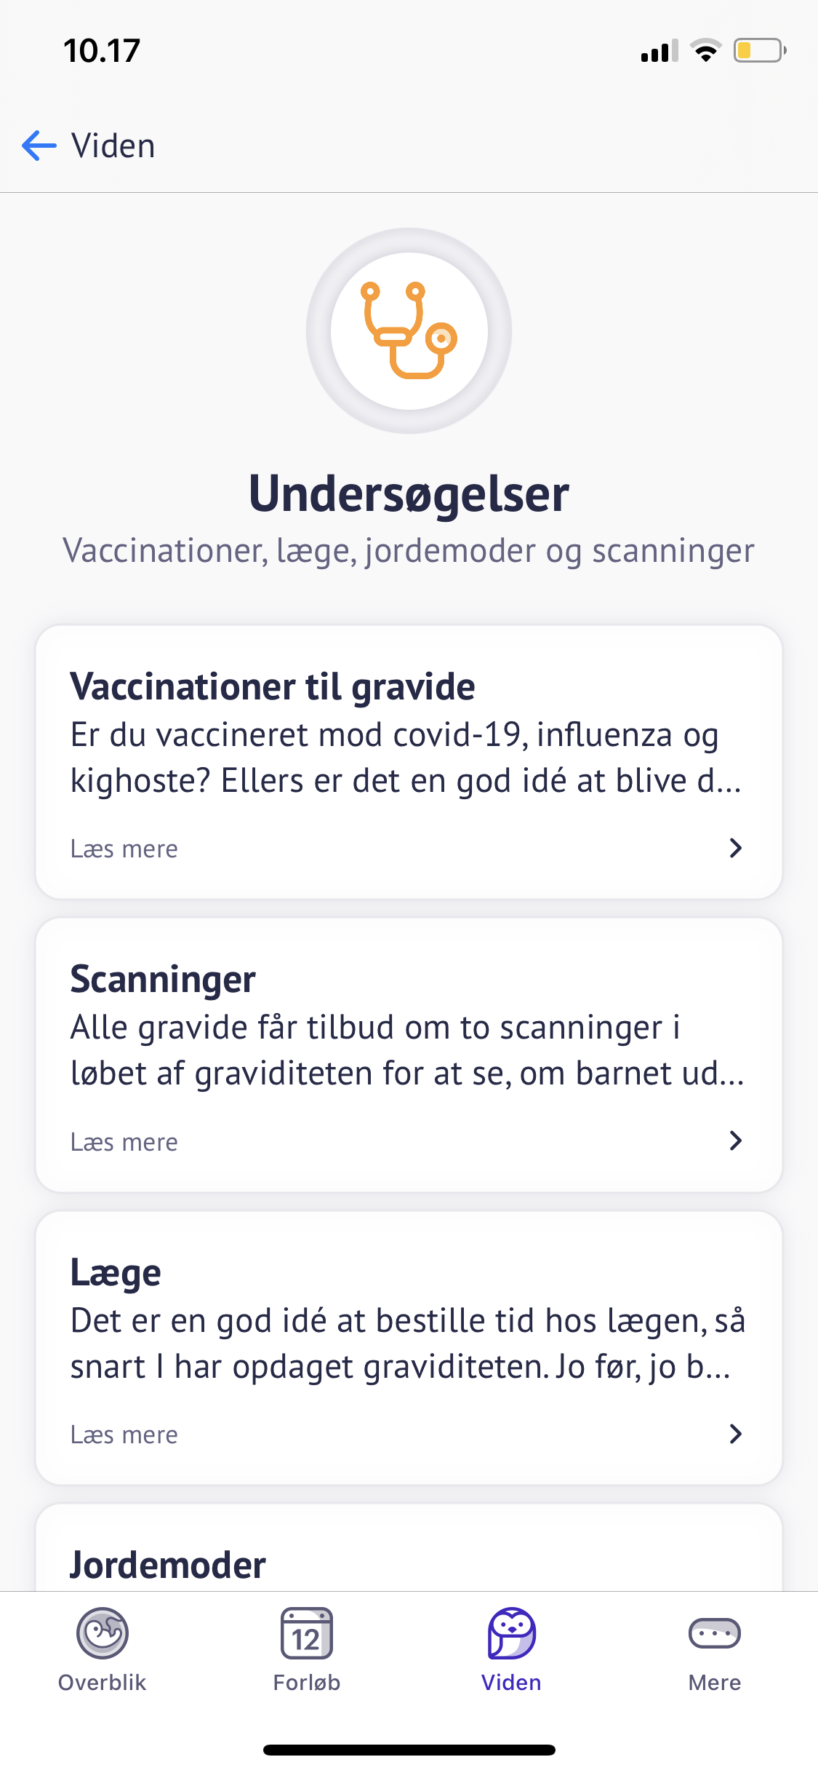Tap the cellular signal bars icon
Image resolution: width=818 pixels, height=1773 pixels.
click(x=659, y=51)
